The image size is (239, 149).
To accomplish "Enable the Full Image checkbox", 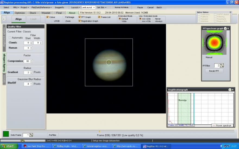I will point(64,17).
